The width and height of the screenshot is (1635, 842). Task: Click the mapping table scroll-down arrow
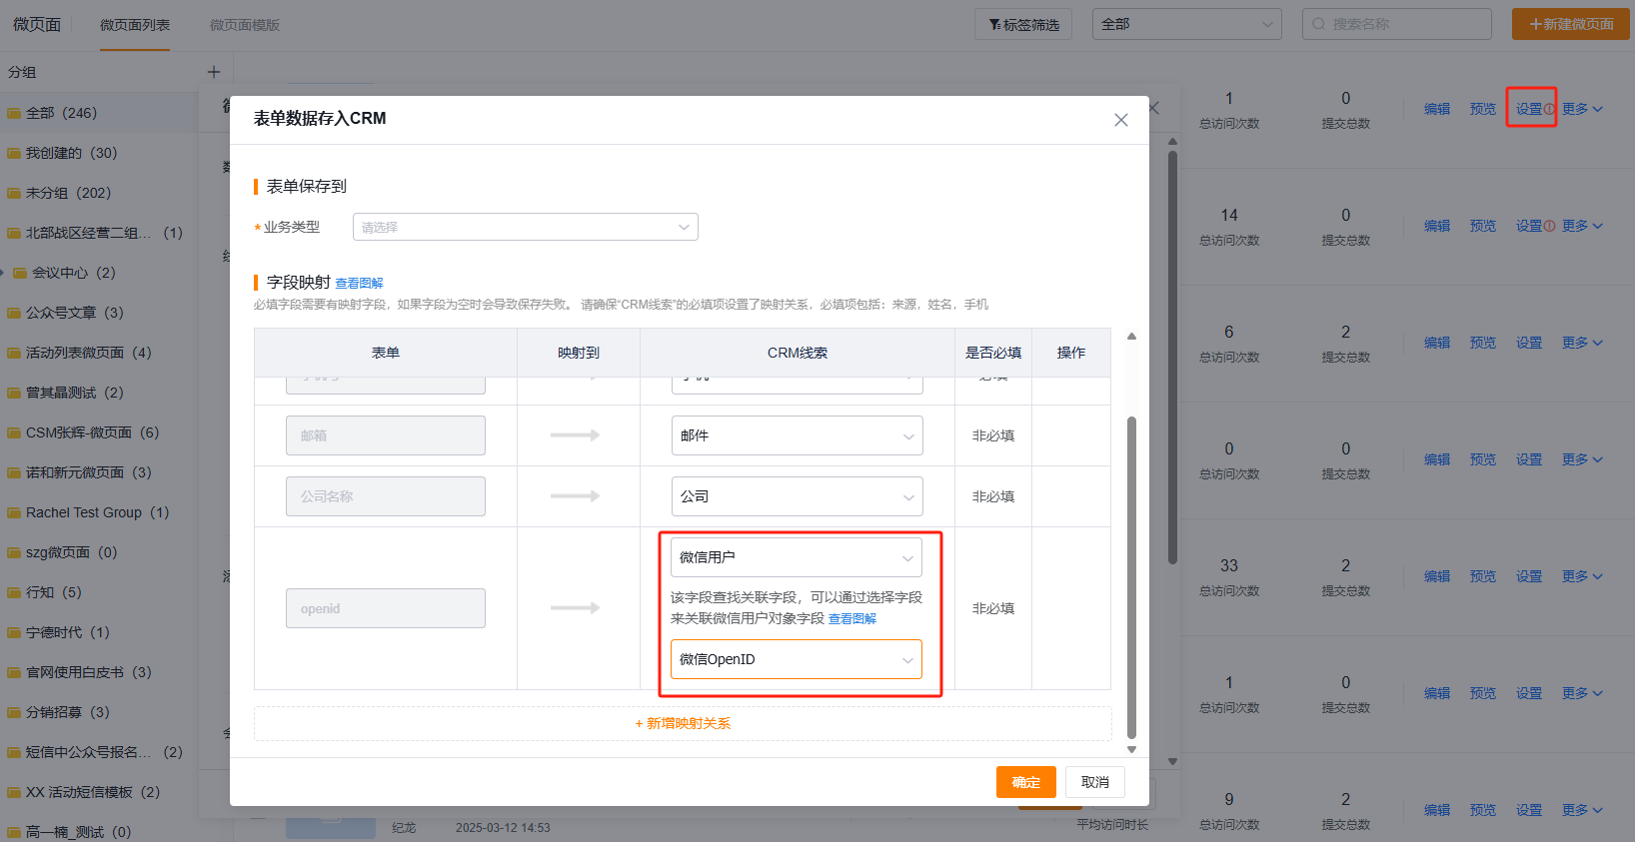coord(1131,749)
